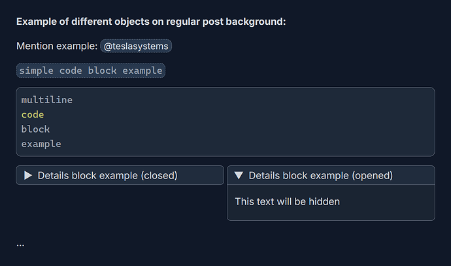
Task: Click the 'multiline' line in the code block
Action: tap(46, 100)
